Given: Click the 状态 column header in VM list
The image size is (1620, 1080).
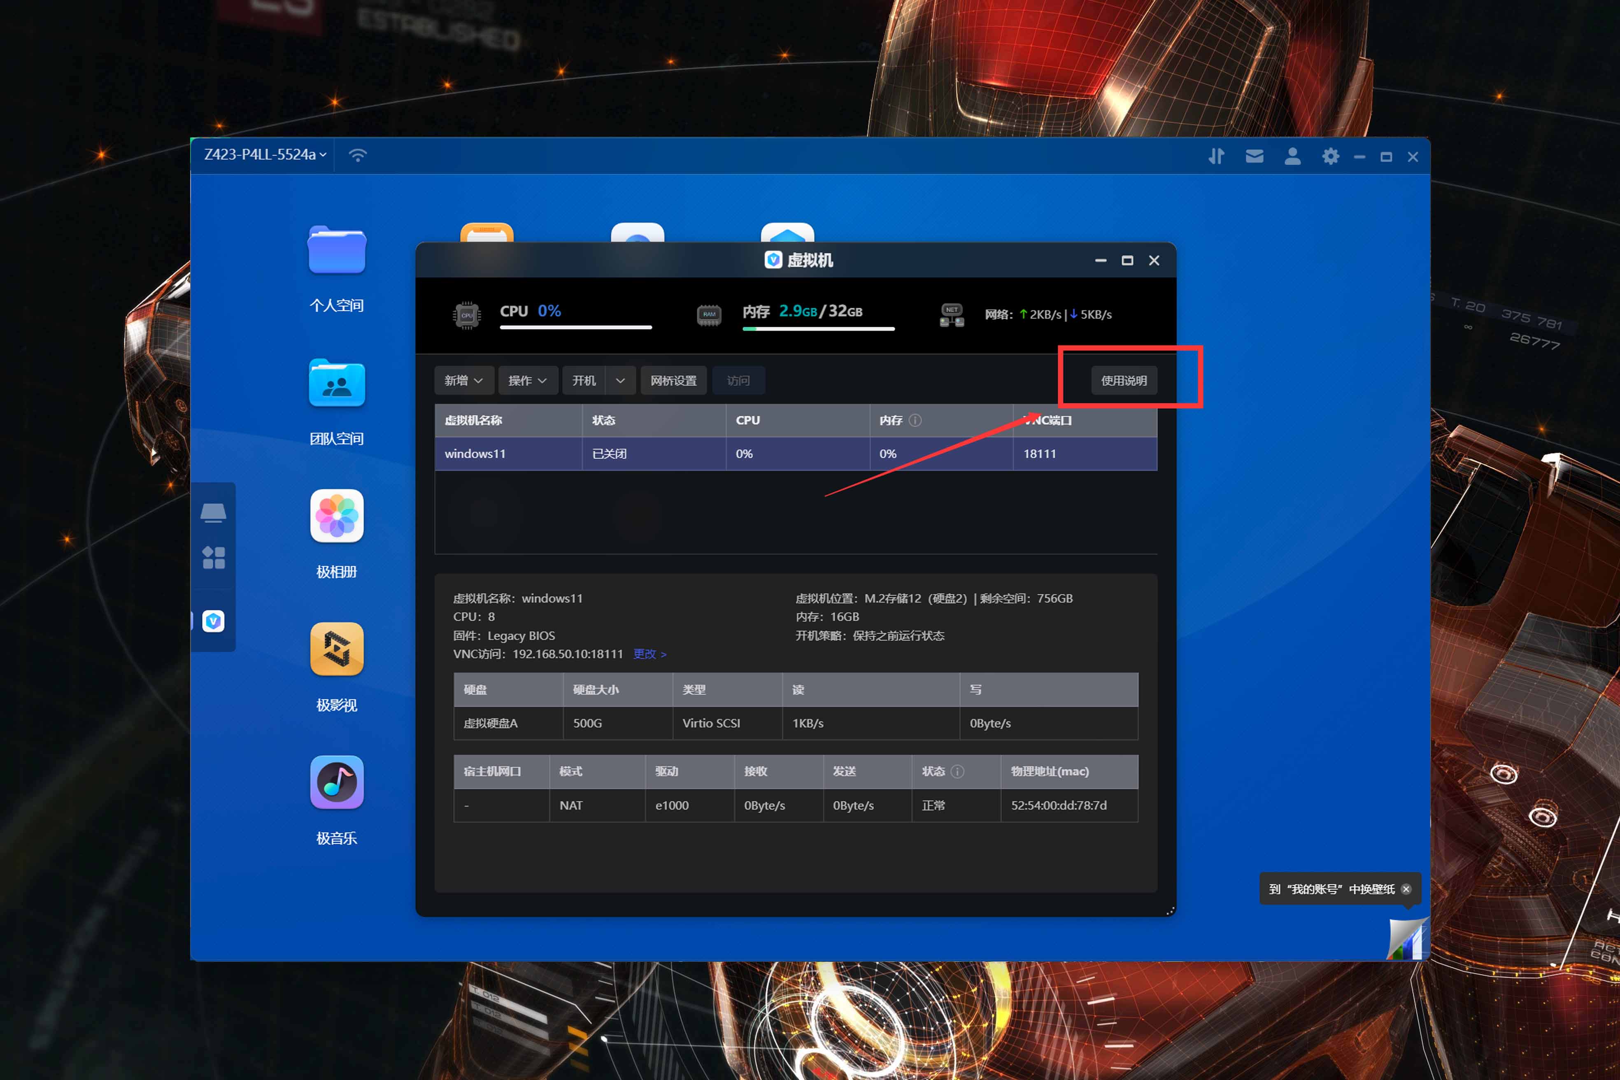Looking at the screenshot, I should coord(654,420).
